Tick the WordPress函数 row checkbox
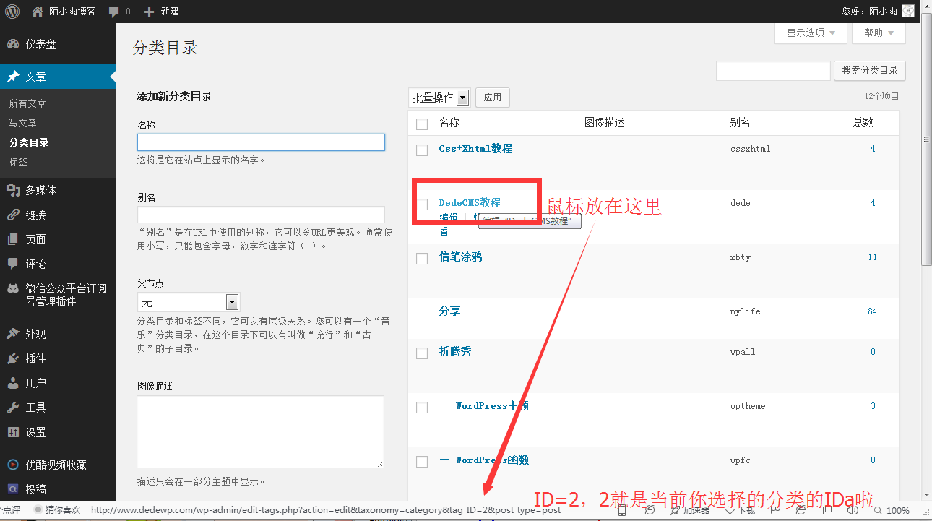 coord(422,461)
